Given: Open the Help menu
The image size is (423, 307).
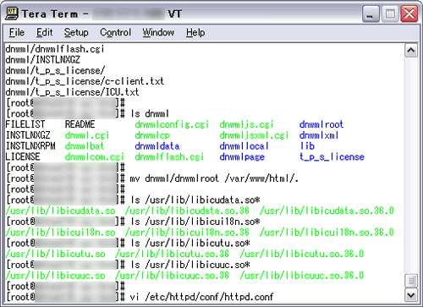Looking at the screenshot, I should coord(195,32).
